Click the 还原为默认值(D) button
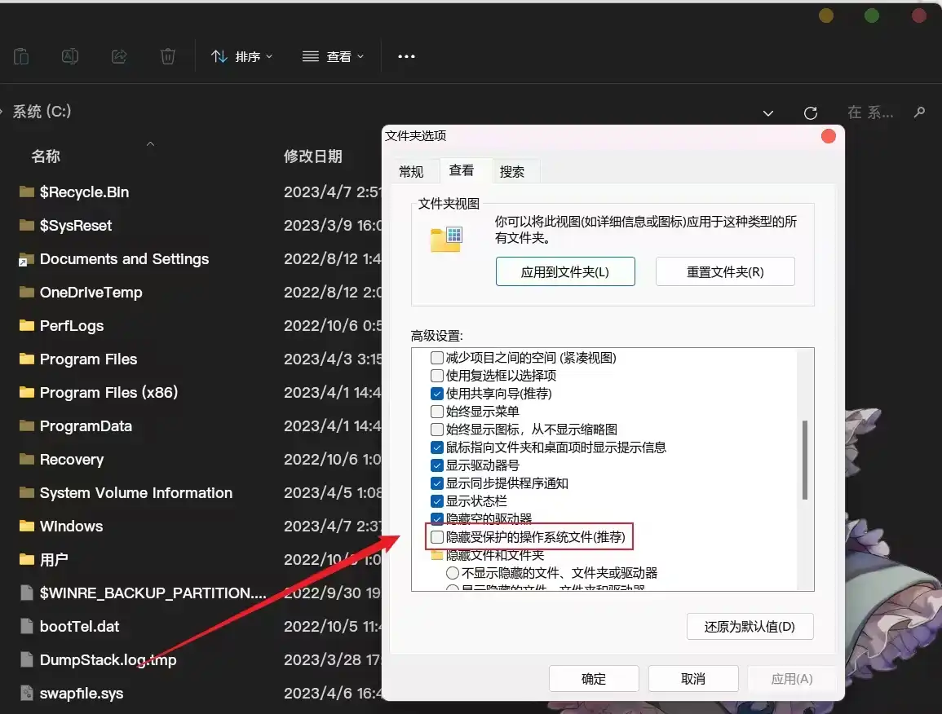 (750, 627)
